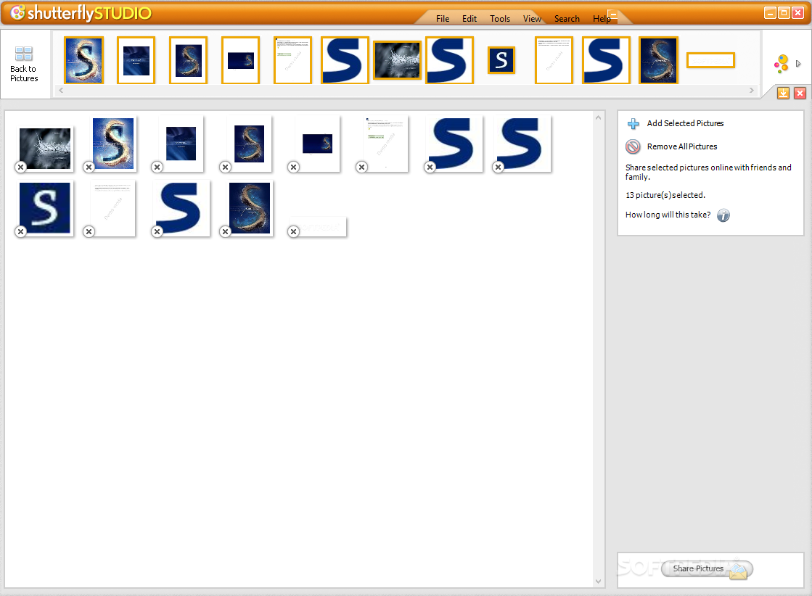Select the frost picture in the top strip
The image size is (812, 596).
coord(397,60)
